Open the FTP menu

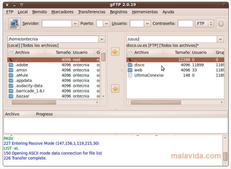(x=10, y=12)
